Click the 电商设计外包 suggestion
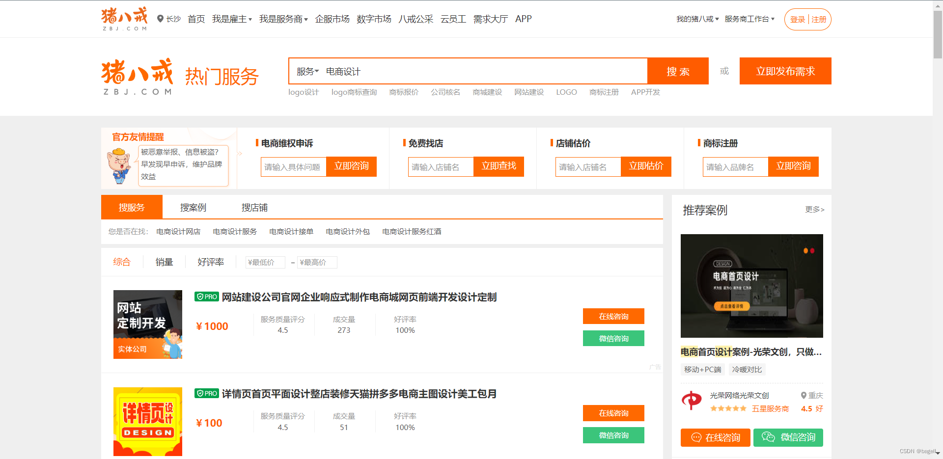The height and width of the screenshot is (459, 943). pyautogui.click(x=348, y=231)
